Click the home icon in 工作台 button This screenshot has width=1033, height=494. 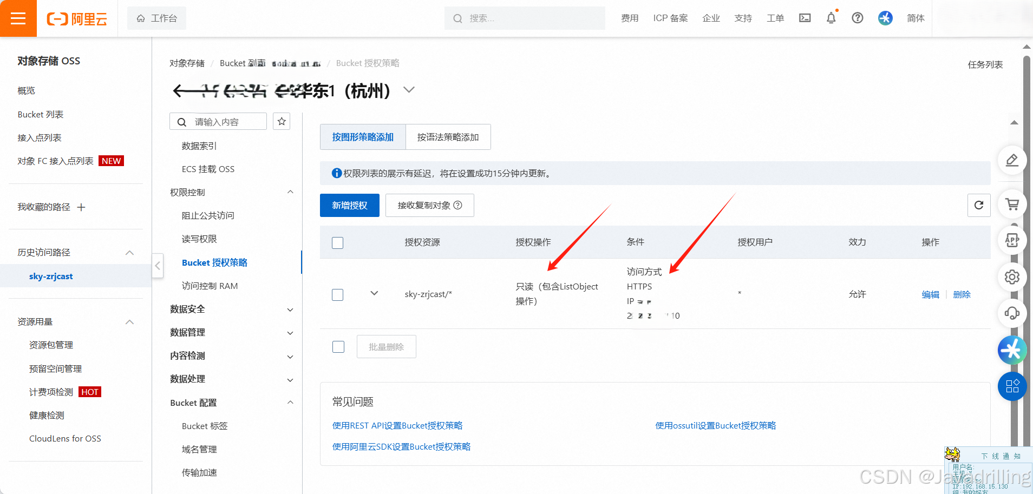141,18
